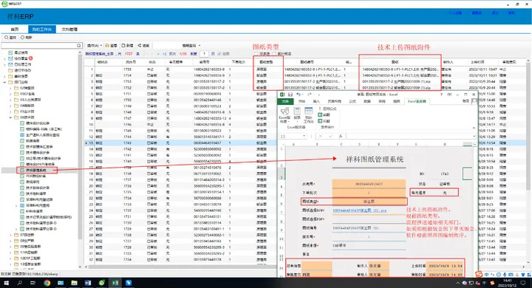Open the 操作(A) dropdown menu
532x288 pixels.
[x=94, y=46]
